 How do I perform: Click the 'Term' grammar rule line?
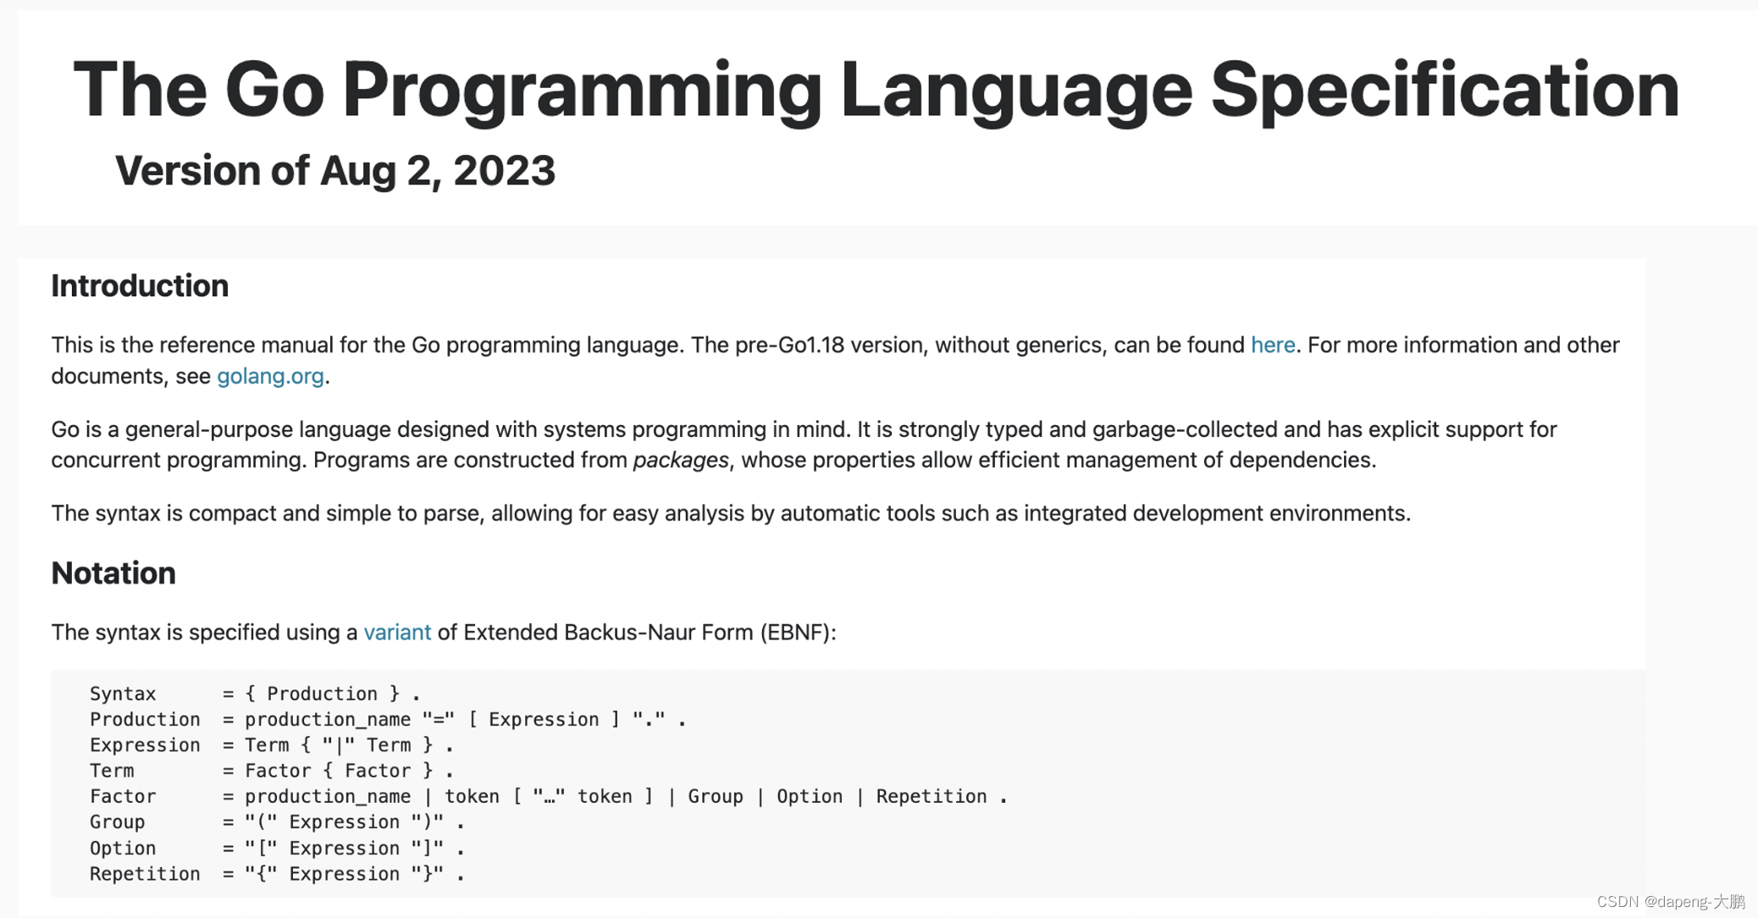click(271, 771)
